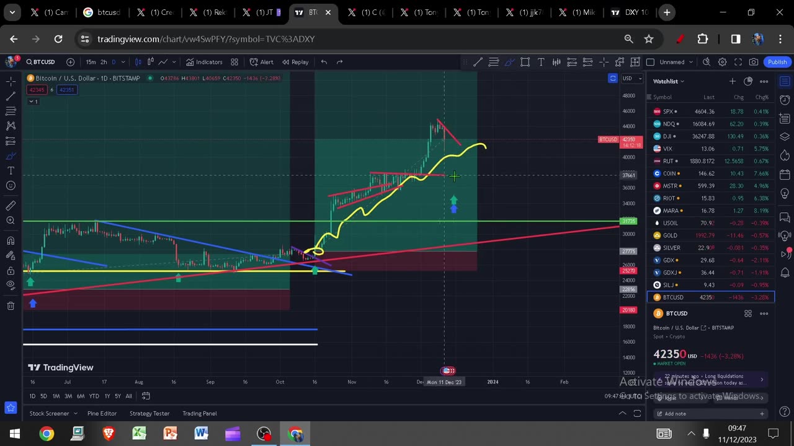Screen dimensions: 794x446
Task: Open BTCUSD details grid view icon
Action: coord(748,313)
